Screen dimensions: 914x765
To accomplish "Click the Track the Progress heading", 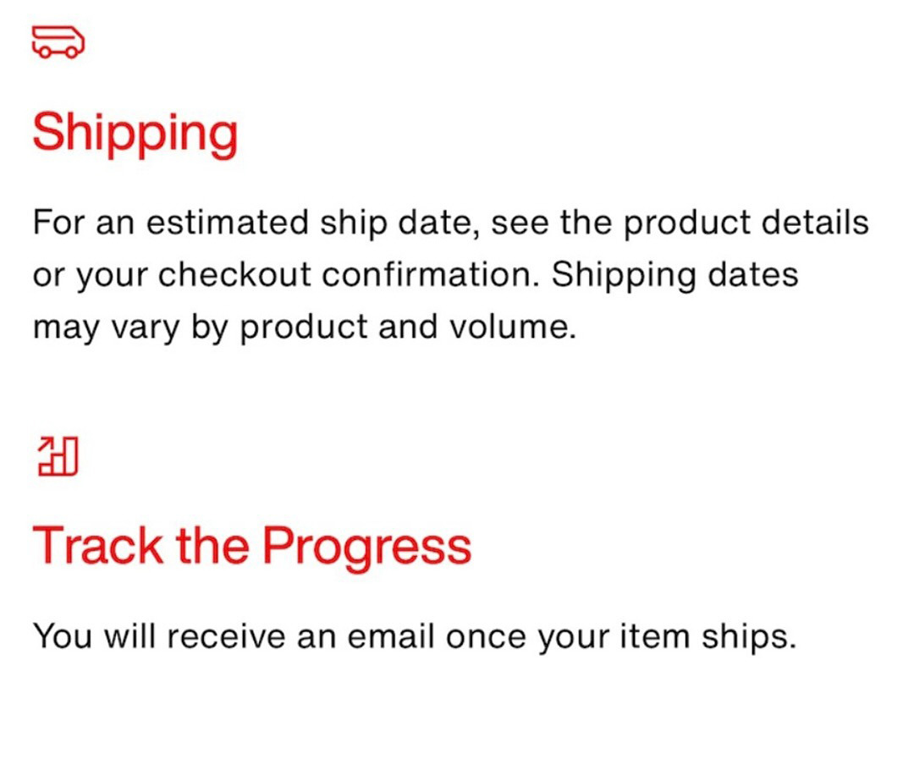I will click(x=251, y=546).
